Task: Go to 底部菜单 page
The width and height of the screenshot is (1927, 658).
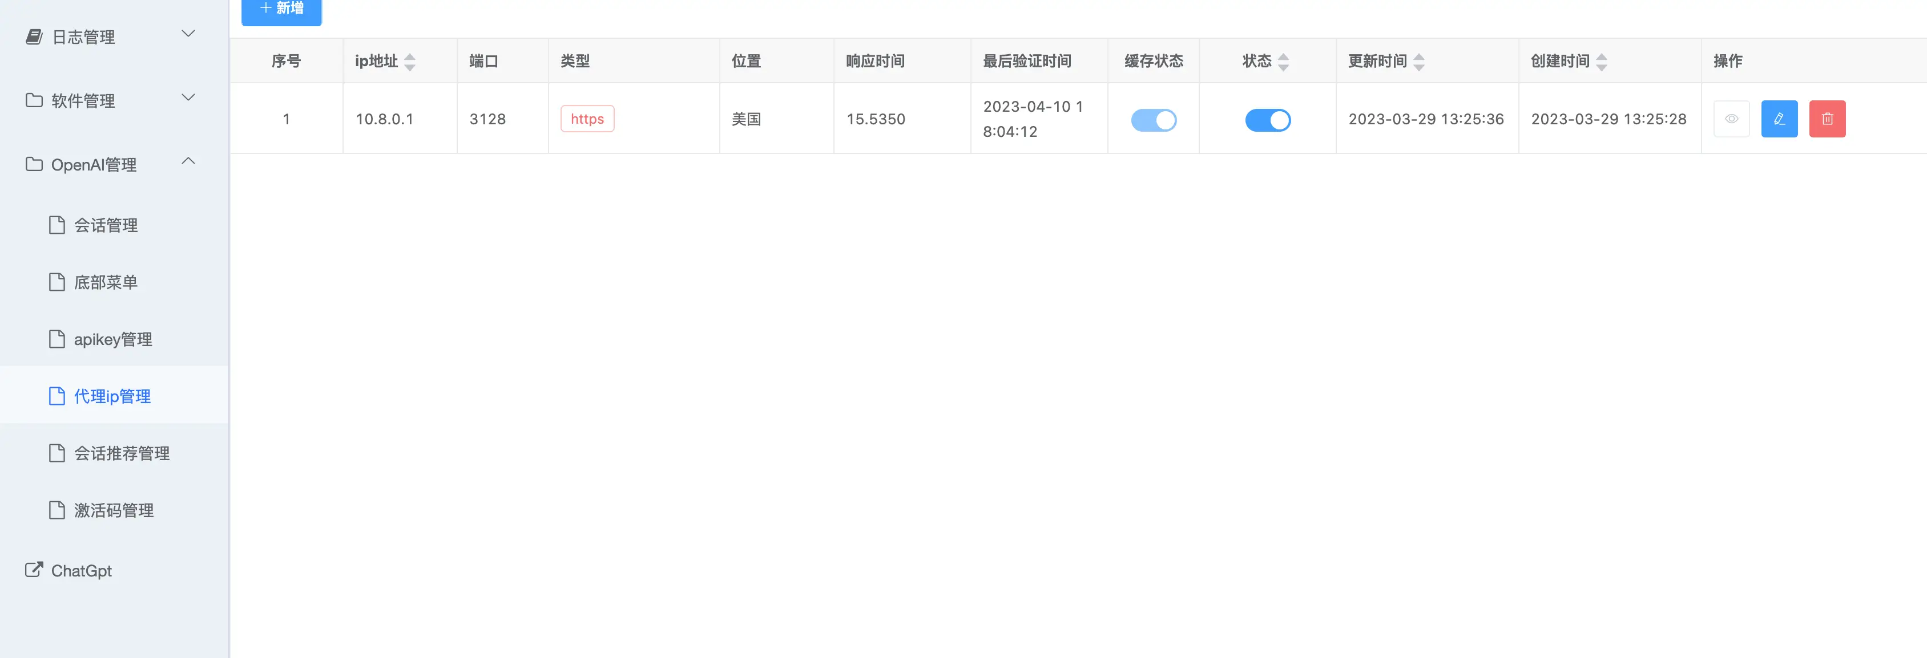Action: pyautogui.click(x=106, y=282)
